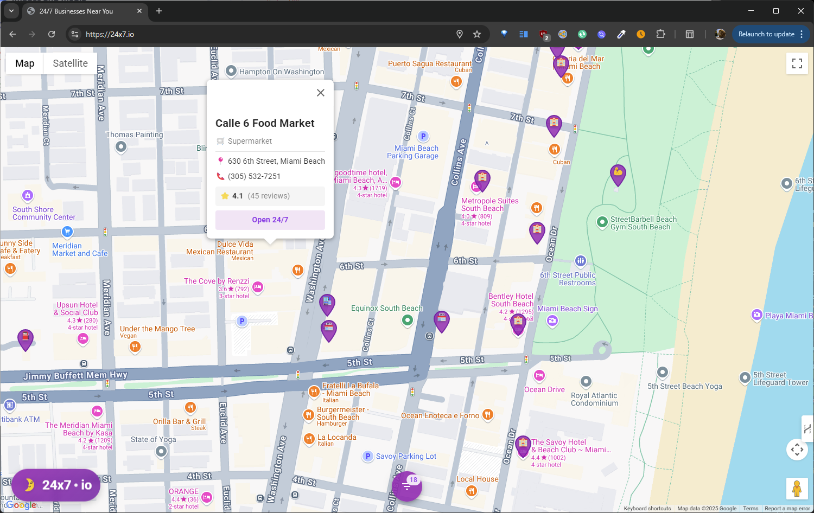The width and height of the screenshot is (814, 513).
Task: Click the Hampton On Washington map pin
Action: (x=231, y=71)
